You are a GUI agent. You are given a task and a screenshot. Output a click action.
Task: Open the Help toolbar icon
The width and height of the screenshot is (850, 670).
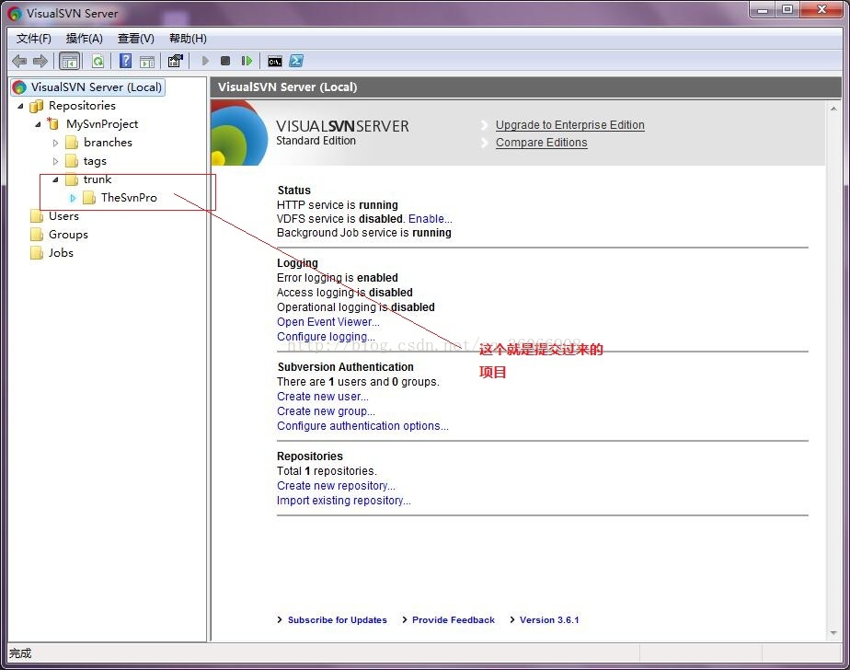(x=125, y=61)
